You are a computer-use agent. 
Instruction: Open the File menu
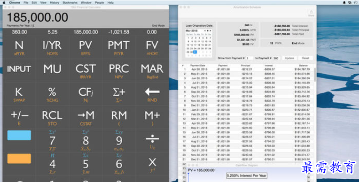coord(26,2)
